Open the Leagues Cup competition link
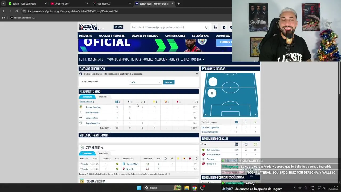Image resolution: width=341 pixels, height=192 pixels. tap(92, 118)
